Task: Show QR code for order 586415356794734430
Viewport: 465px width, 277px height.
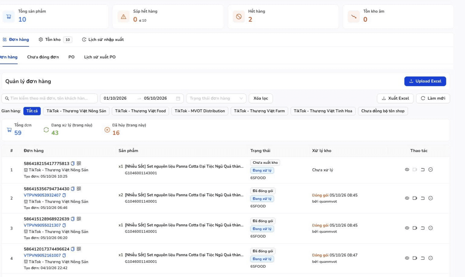Action: 79,189
